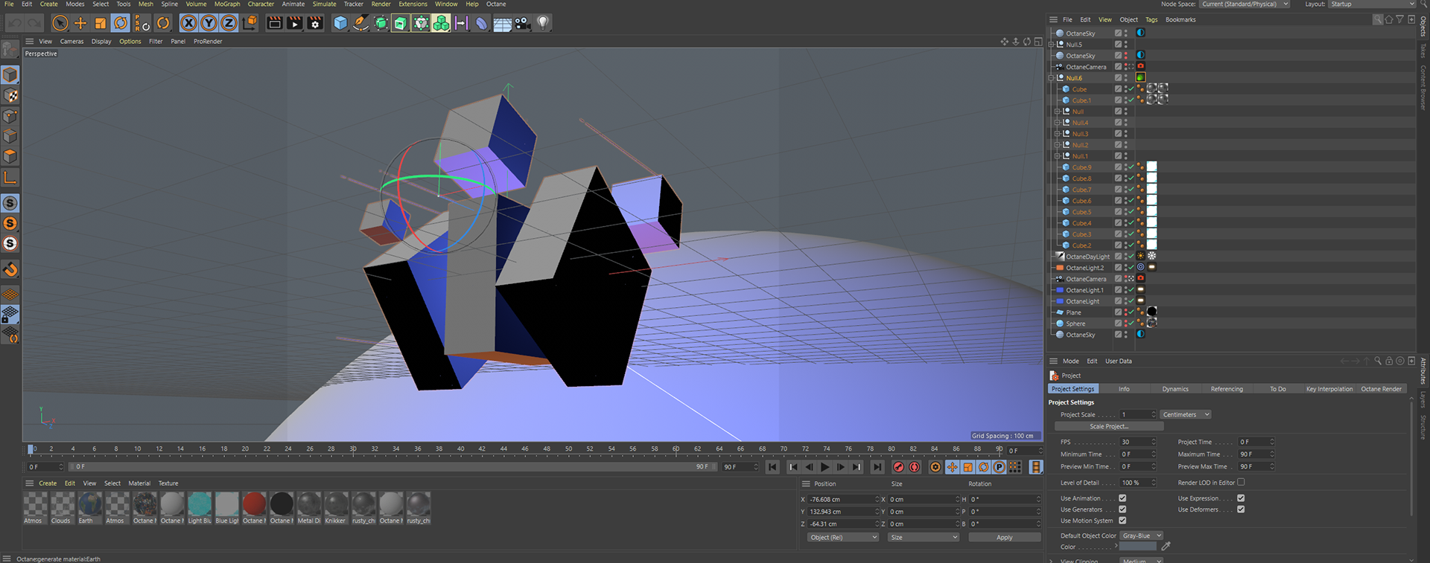Open material manager Create menu

[48, 483]
